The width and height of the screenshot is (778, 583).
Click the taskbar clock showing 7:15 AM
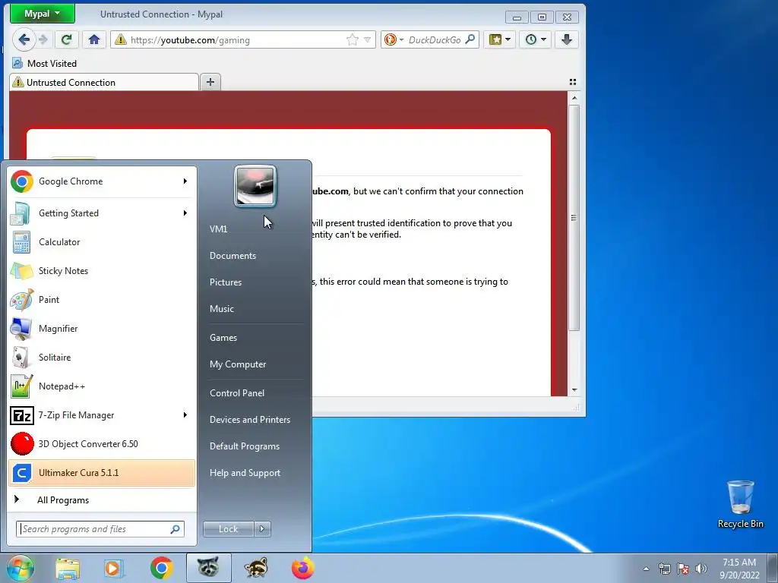click(739, 569)
